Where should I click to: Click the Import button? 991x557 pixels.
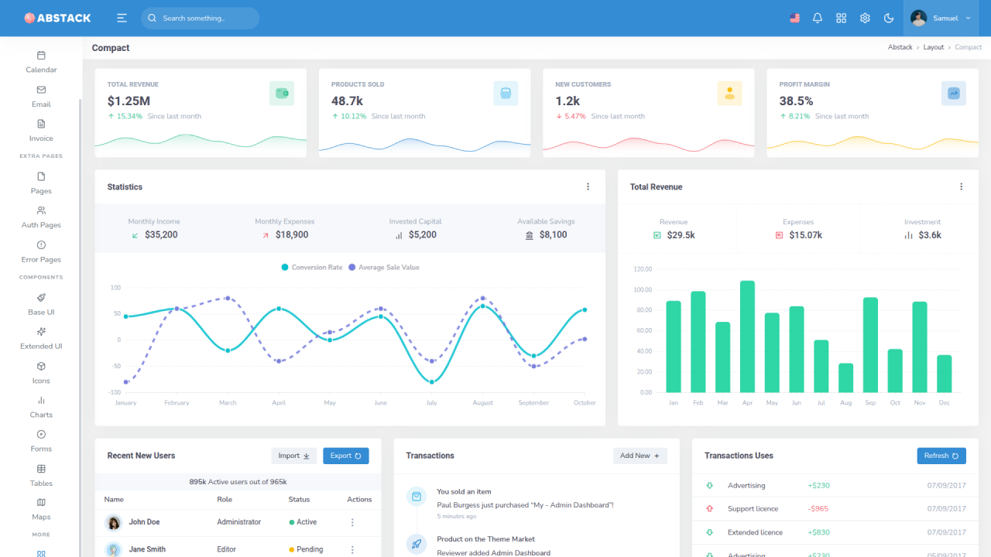pos(294,456)
